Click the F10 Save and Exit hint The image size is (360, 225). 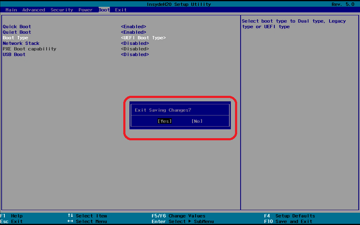(289, 222)
